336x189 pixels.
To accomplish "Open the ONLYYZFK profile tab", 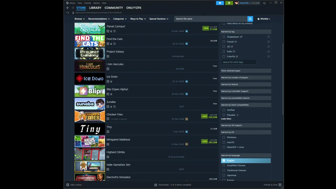I will pos(134,8).
